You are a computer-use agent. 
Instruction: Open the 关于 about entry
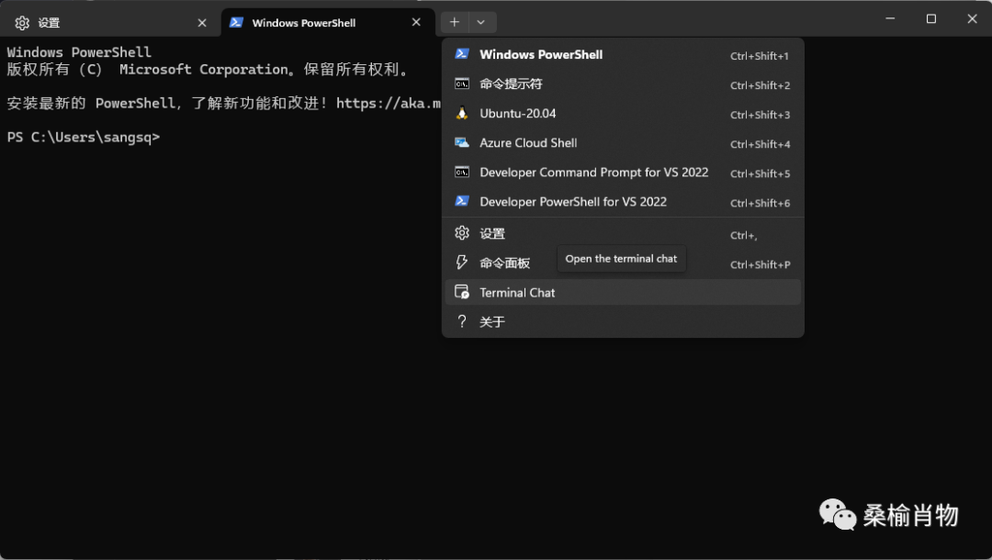point(623,321)
